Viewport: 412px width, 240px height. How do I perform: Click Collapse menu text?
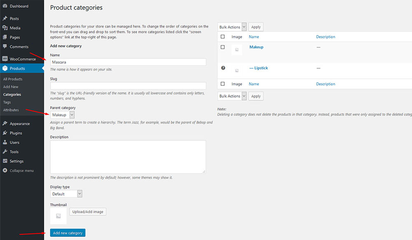click(x=22, y=171)
